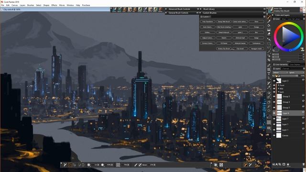This screenshot has height=172, width=306.
Task: Open the Effects menu
Action: (54, 5)
